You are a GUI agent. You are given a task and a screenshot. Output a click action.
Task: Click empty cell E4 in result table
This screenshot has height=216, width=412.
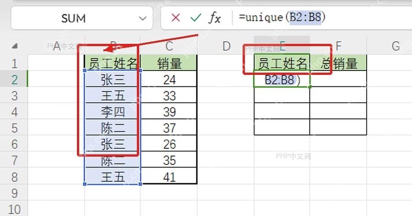click(282, 112)
